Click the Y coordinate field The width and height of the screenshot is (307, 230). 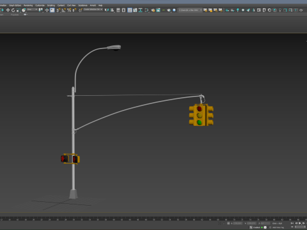pos(252,223)
